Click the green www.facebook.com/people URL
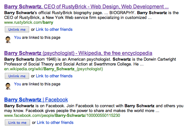 pyautogui.click(x=62, y=115)
